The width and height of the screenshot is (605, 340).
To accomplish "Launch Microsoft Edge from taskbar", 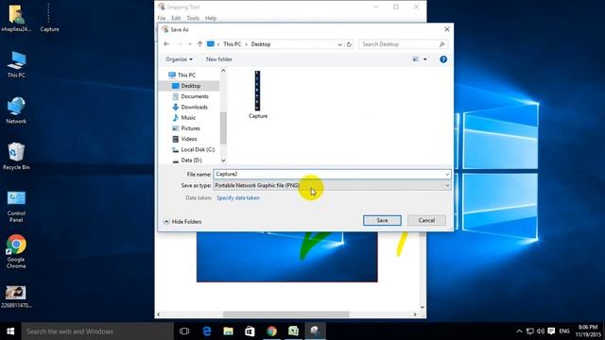I will (x=207, y=331).
